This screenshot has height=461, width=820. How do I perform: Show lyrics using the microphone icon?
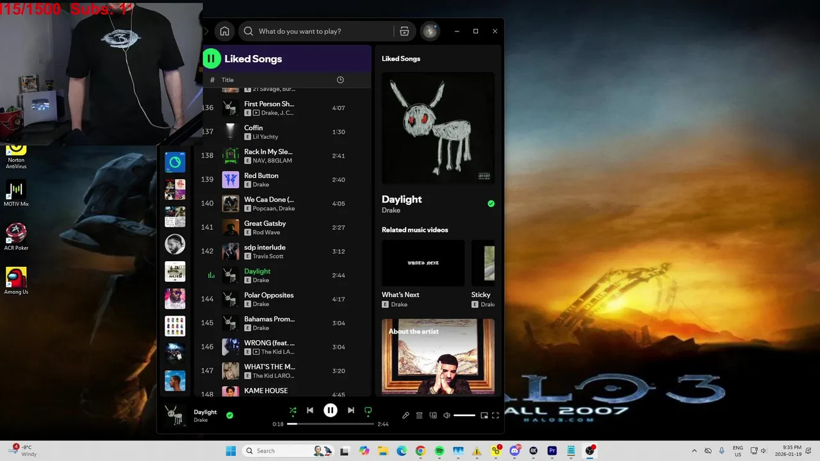coord(406,416)
